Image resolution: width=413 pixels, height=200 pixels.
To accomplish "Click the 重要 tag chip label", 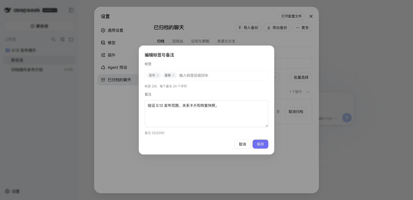I will click(168, 75).
